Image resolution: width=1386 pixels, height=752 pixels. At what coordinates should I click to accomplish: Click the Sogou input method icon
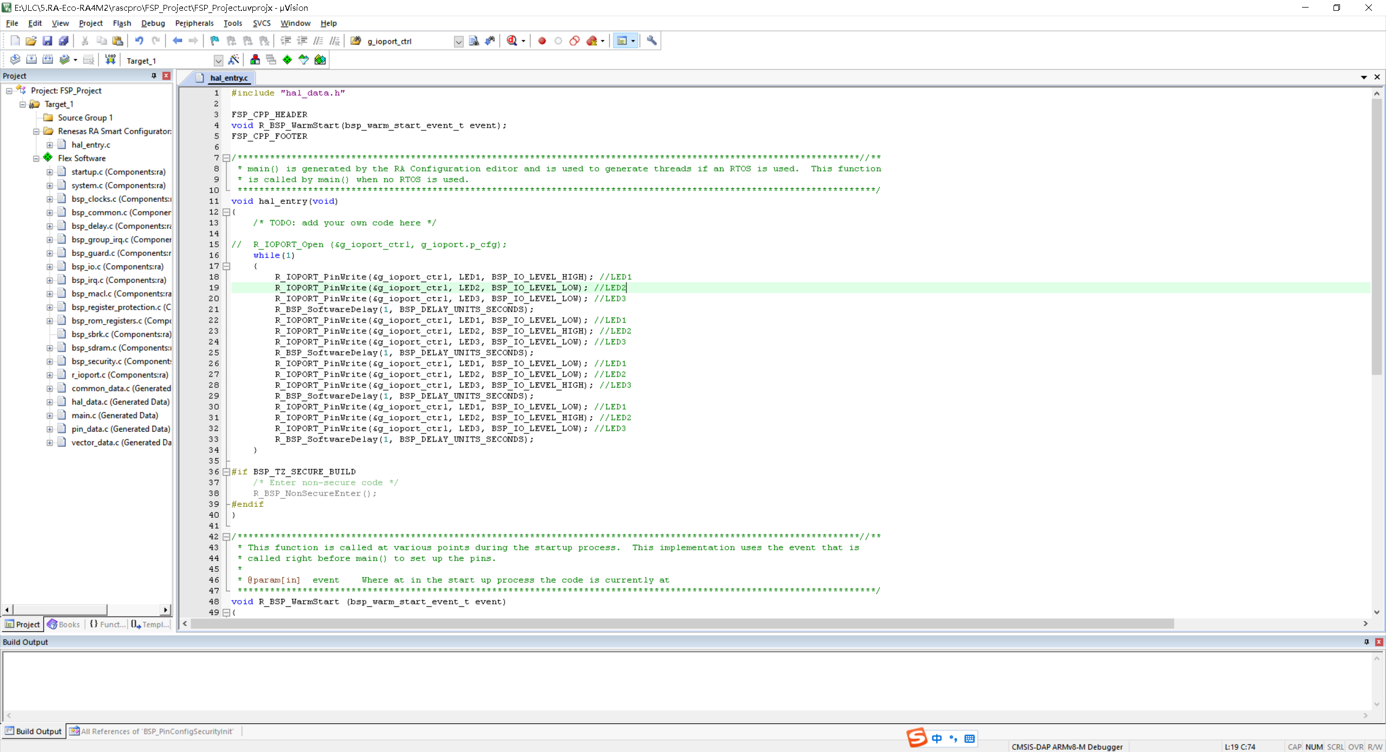pos(917,738)
